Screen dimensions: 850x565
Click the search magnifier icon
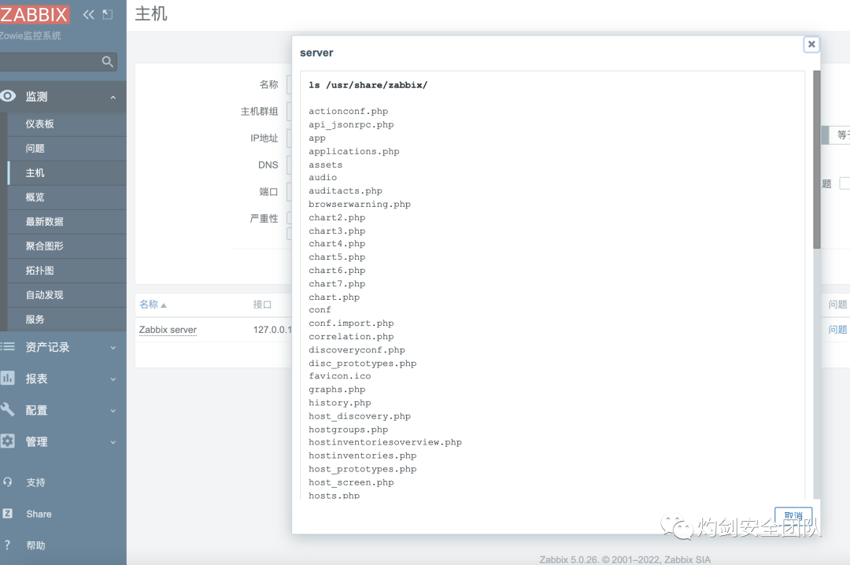[108, 62]
